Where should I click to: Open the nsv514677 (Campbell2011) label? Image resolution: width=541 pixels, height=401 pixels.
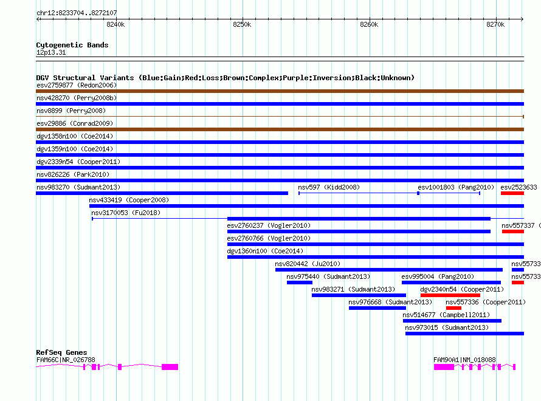446,315
